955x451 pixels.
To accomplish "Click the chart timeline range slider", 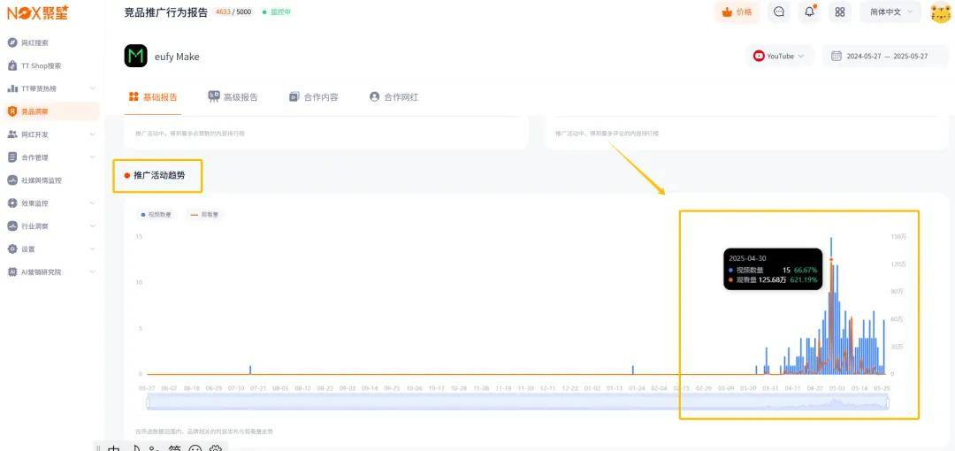I will click(517, 401).
